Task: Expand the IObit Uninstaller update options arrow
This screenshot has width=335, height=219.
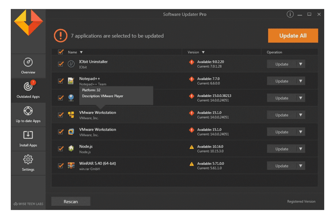Action: pos(301,64)
